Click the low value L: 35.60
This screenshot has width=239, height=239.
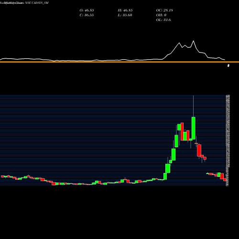coord(125,15)
